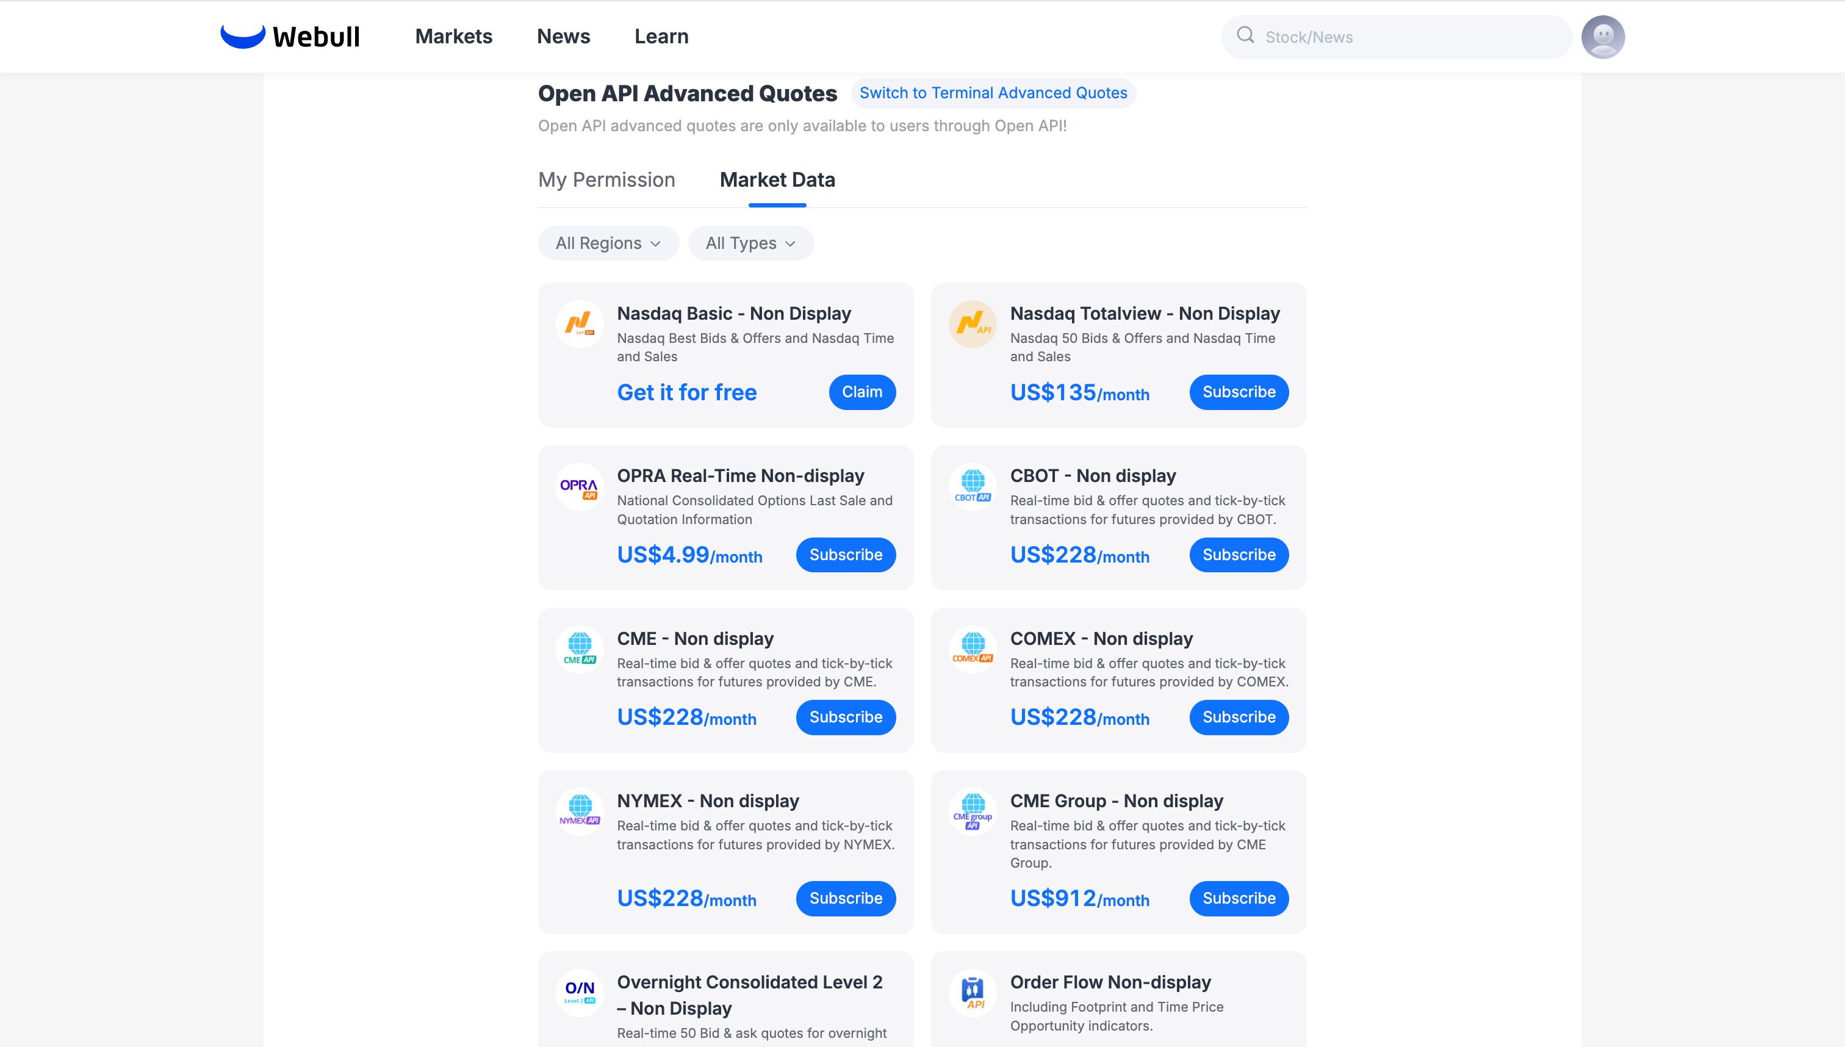Viewport: 1845px width, 1047px height.
Task: Focus the Stock/News search field
Action: pyautogui.click(x=1397, y=37)
